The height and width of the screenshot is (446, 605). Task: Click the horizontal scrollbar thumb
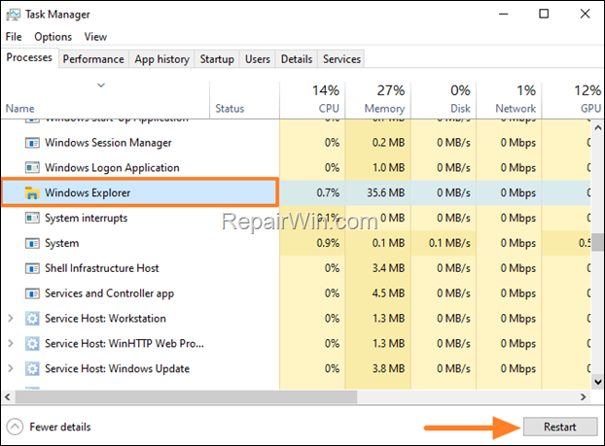186,396
